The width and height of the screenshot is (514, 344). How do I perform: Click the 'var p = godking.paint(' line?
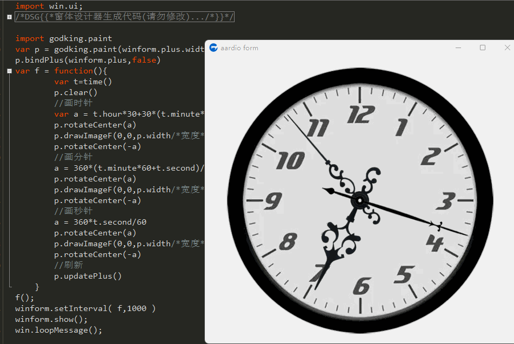pos(110,50)
